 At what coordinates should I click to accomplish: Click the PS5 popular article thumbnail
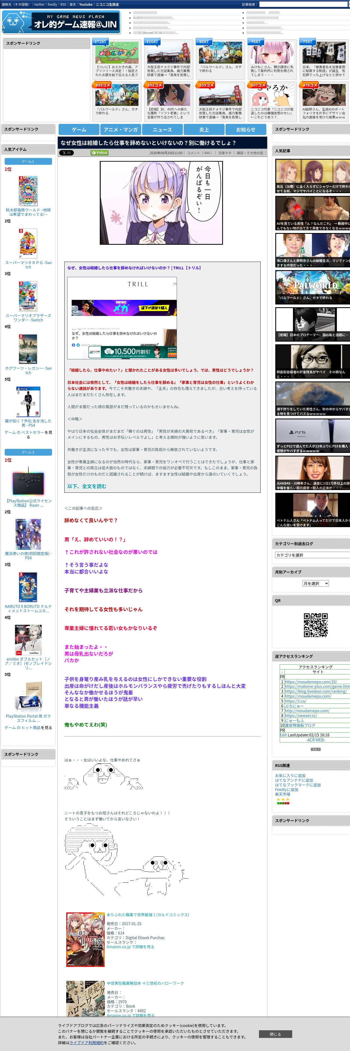click(x=312, y=436)
